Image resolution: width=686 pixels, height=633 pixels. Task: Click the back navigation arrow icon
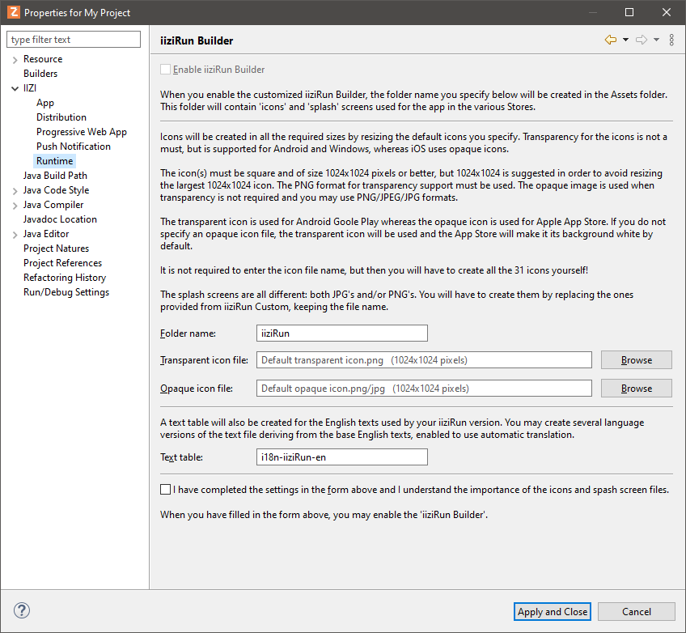click(611, 40)
